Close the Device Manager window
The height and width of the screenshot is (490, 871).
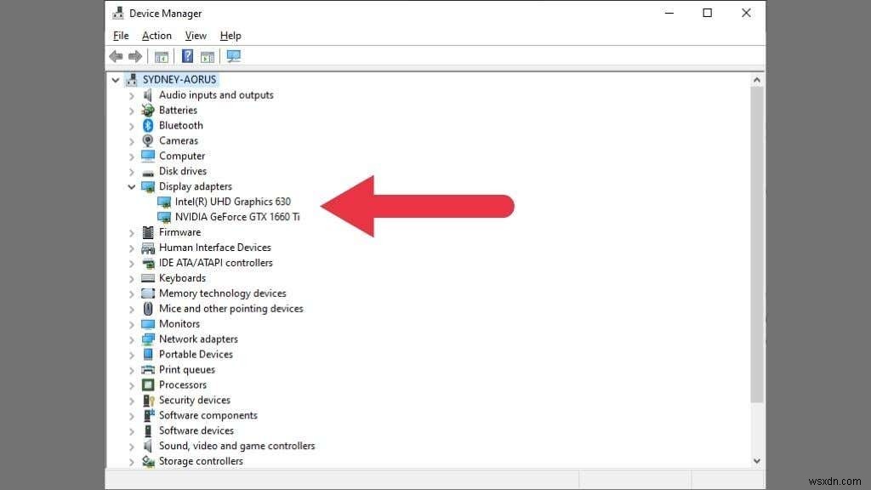tap(746, 13)
